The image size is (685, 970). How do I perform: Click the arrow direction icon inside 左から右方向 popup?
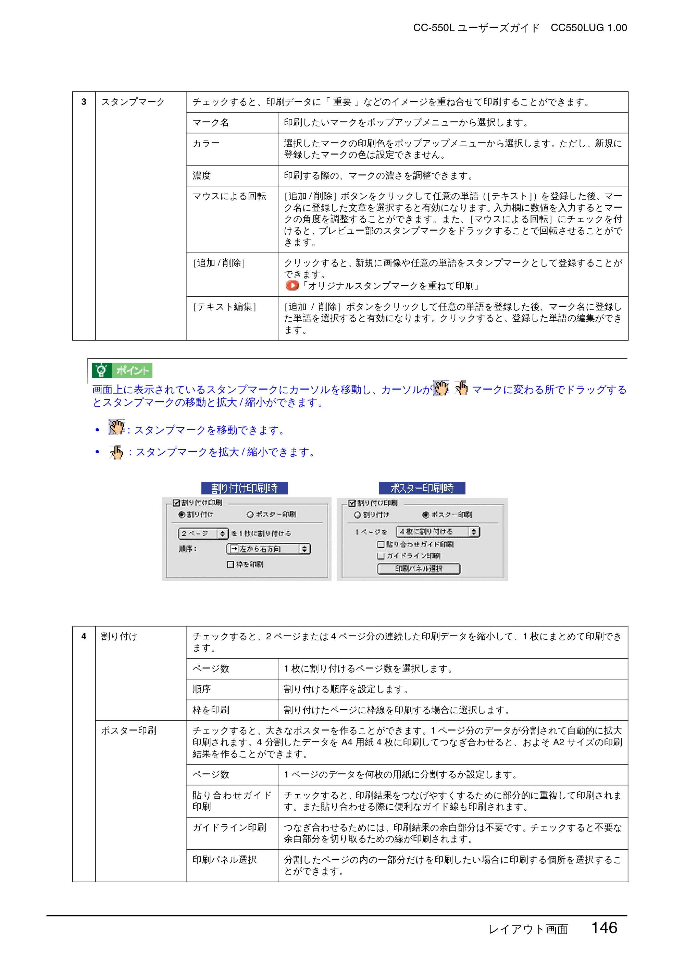pos(234,549)
